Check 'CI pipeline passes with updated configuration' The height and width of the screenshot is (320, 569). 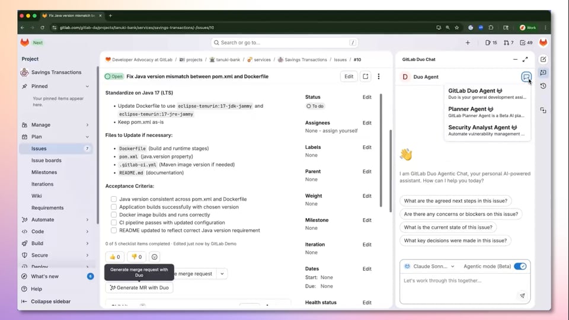pos(114,222)
